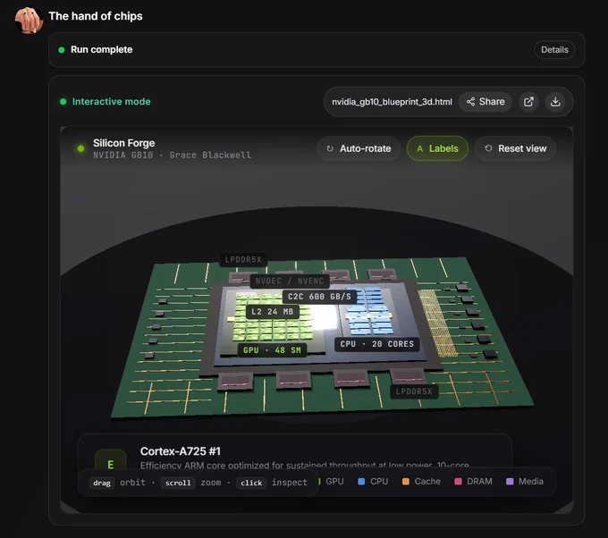
Task: Click the pink DRAM legend swatch
Action: pyautogui.click(x=458, y=482)
